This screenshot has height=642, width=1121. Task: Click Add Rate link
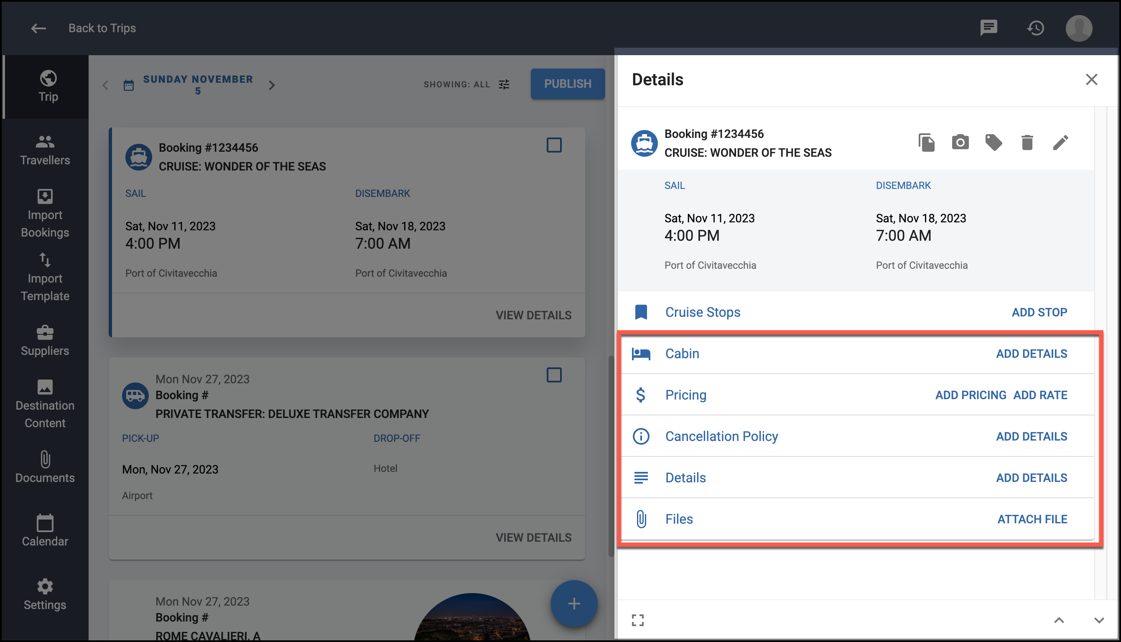[1040, 395]
